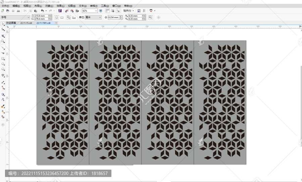Toggle full-screen preview icon
The image size is (302, 182).
101,11
